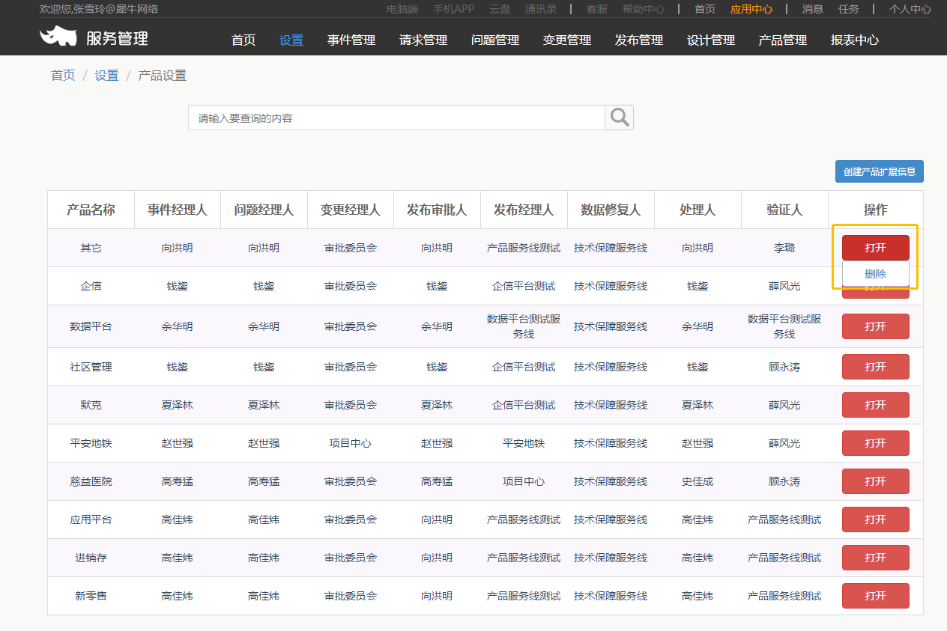Click product name cell 社区管理
The height and width of the screenshot is (631, 947).
point(91,367)
